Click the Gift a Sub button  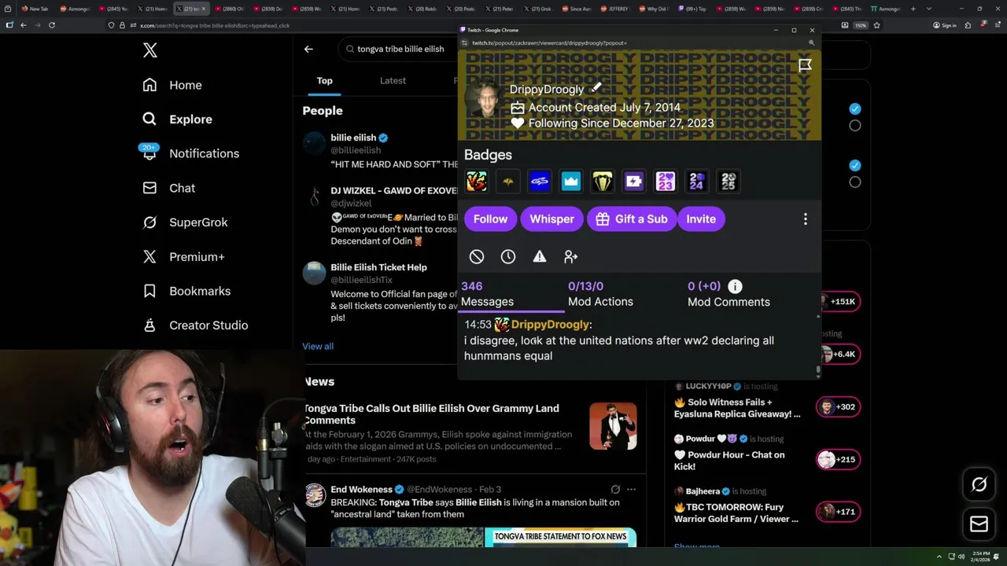point(632,219)
